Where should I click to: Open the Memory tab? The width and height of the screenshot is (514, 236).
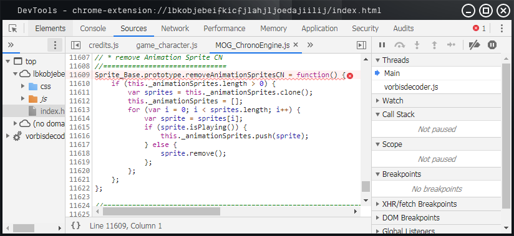pyautogui.click(x=274, y=29)
